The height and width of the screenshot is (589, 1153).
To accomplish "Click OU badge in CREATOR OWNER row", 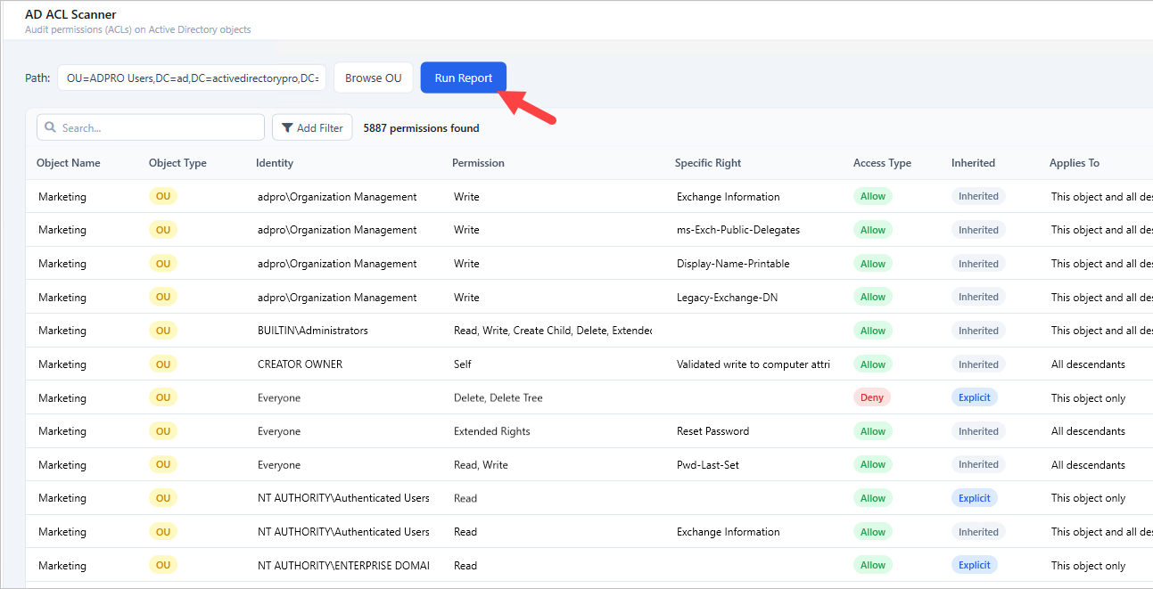I will (x=163, y=364).
